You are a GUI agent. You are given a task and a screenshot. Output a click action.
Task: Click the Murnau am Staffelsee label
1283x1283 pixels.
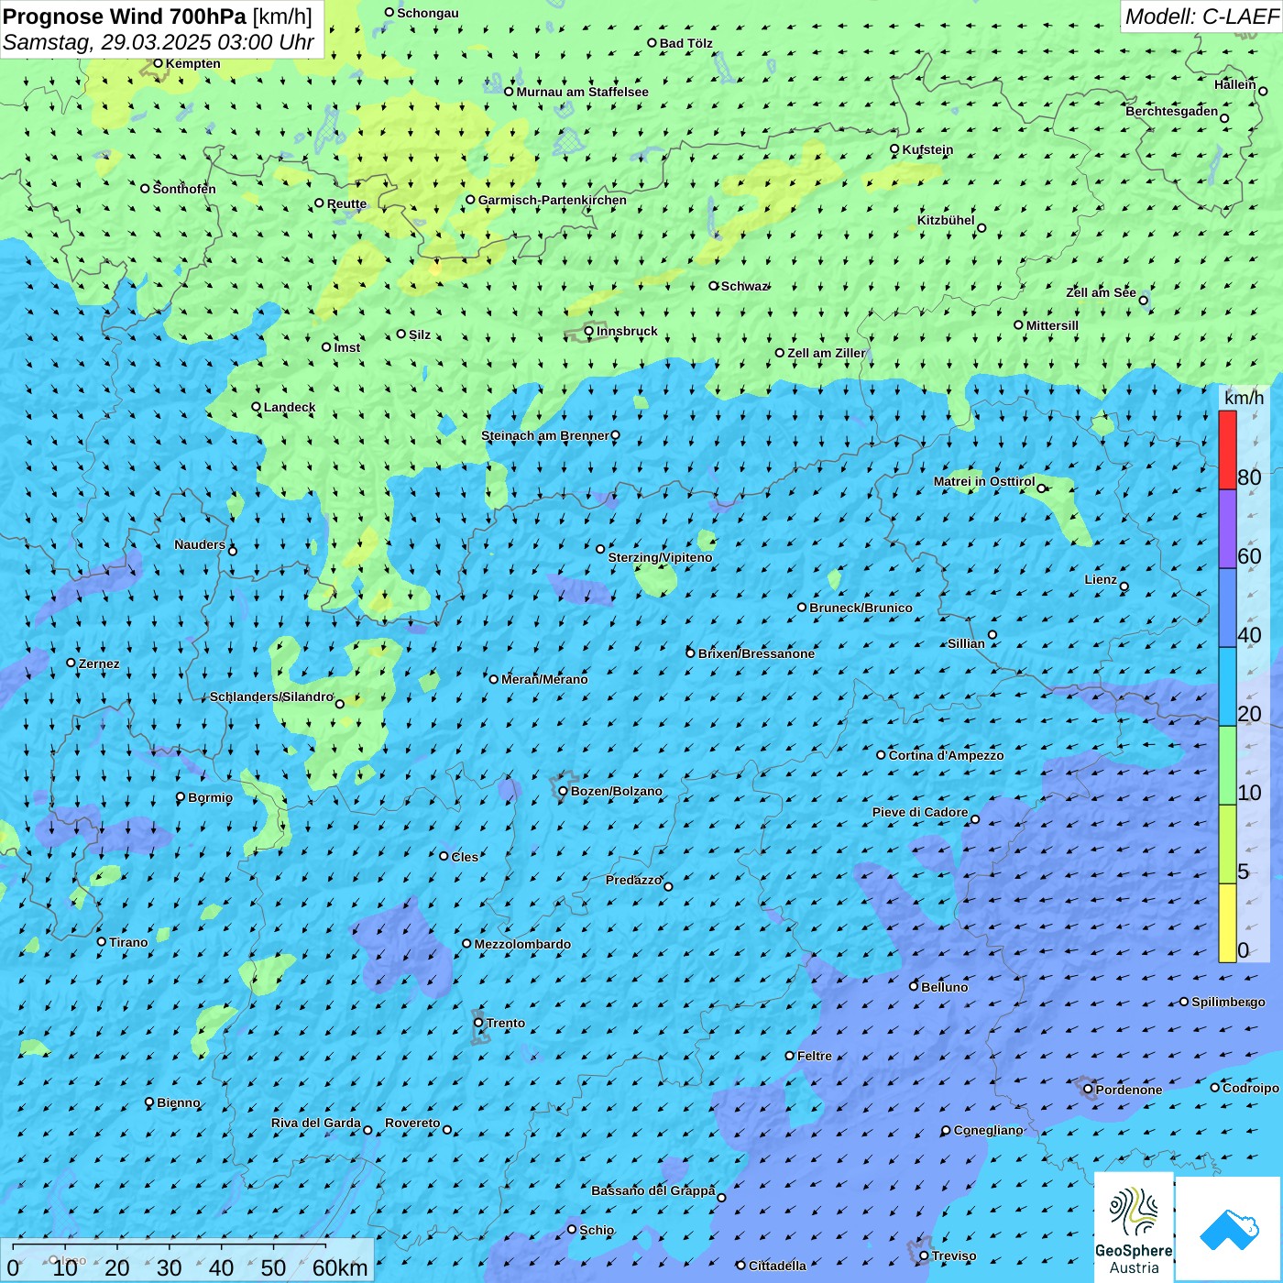(582, 92)
